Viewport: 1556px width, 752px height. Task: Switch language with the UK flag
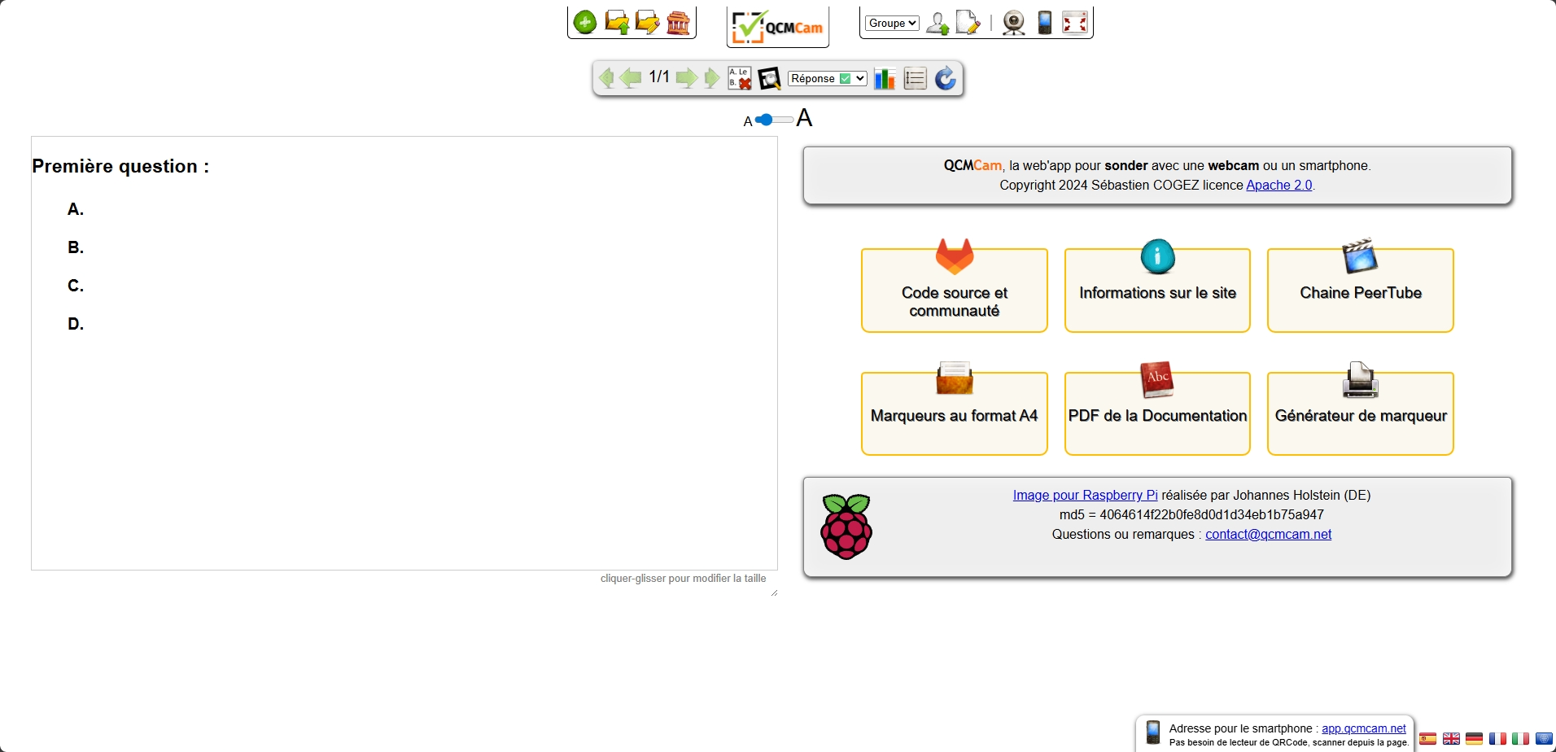(x=1451, y=739)
